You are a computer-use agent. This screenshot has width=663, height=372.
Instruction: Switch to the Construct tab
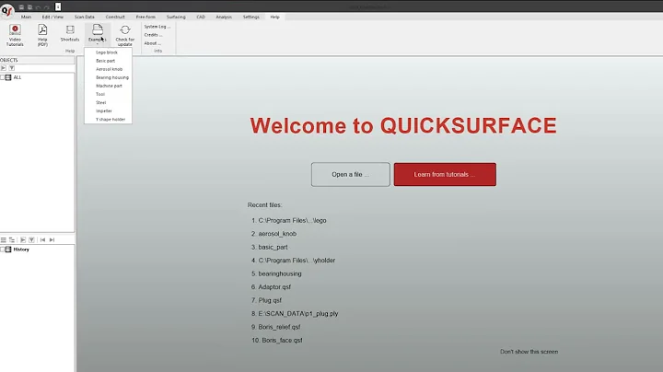tap(115, 17)
